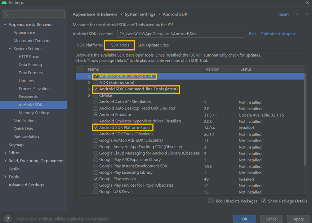Click the Android SDK Location path field

[180, 34]
